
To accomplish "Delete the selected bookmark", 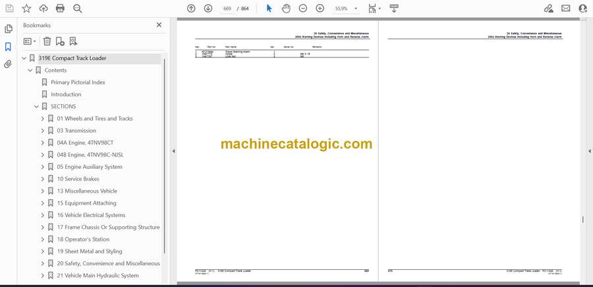I will click(47, 42).
